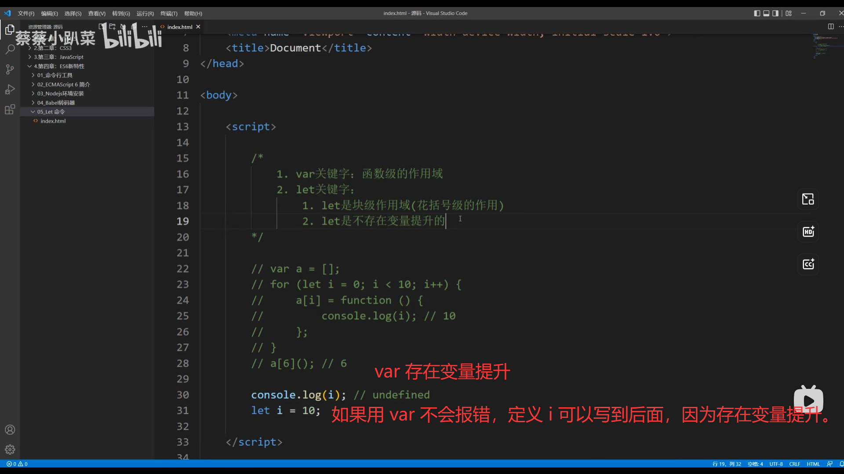This screenshot has height=474, width=844.
Task: Open the Accounts menu icon
Action: pyautogui.click(x=10, y=430)
